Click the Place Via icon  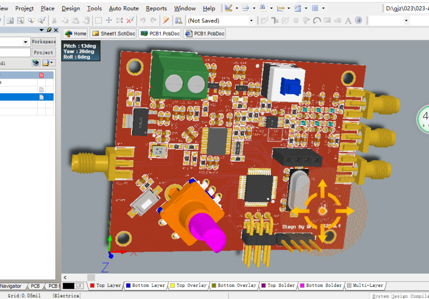(306, 21)
